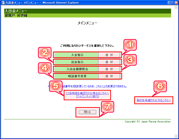179x139 pixels.
Task: Click the numbered callout 1 marker
Action: pos(130,45)
